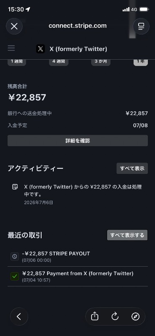The image size is (155, 336).
Task: Tap the note icon next to activity entry
Action: pos(15,186)
